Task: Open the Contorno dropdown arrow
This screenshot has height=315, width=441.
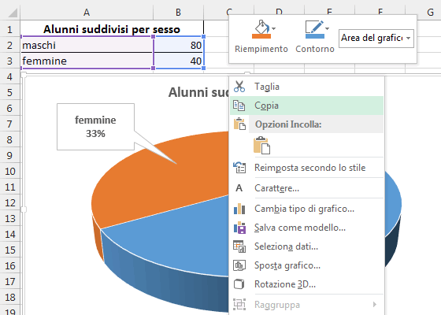Action: coord(327,28)
